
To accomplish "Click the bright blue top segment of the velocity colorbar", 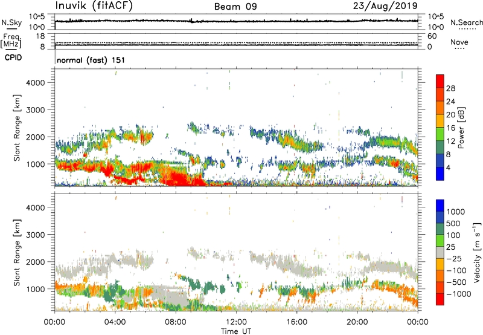I will tap(440, 206).
